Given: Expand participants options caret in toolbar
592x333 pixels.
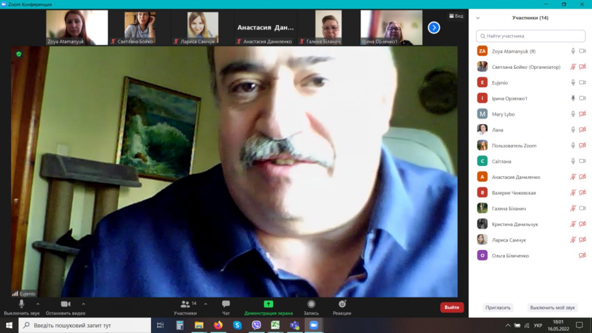Looking at the screenshot, I should [x=206, y=304].
